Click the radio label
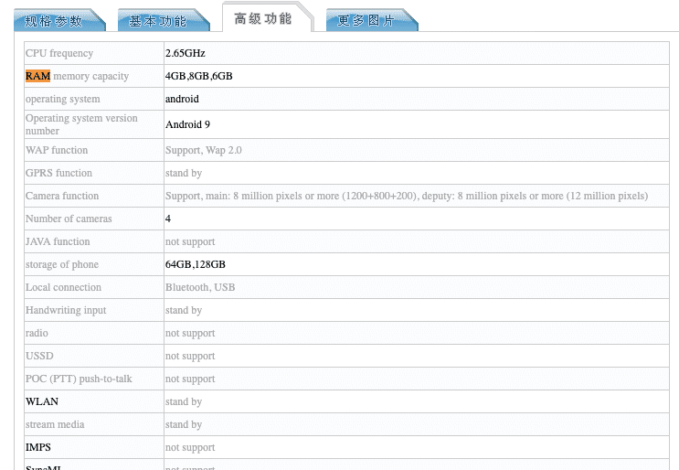Viewport: 679px width, 470px height. (x=37, y=334)
